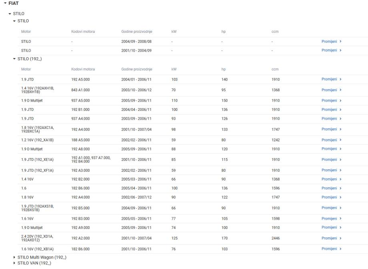Click chevron arrow for 1.6 16V 192 B3.000
Viewport: 368px width, 269px height.
click(x=340, y=219)
